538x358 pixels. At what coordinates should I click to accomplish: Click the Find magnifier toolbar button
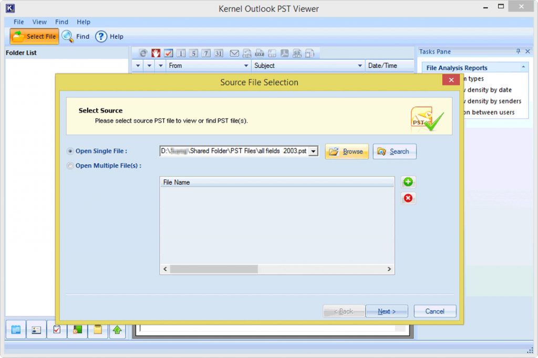[76, 37]
